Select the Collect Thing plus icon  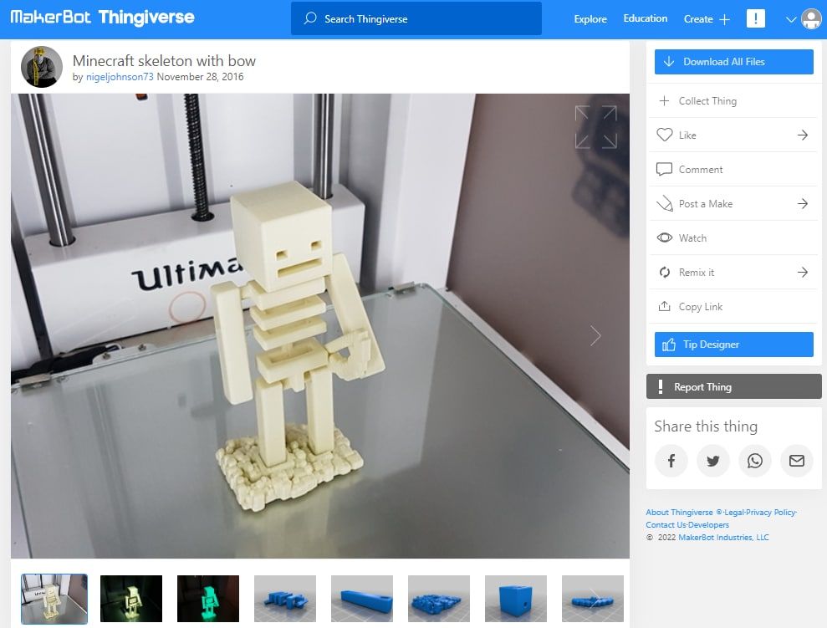(665, 100)
